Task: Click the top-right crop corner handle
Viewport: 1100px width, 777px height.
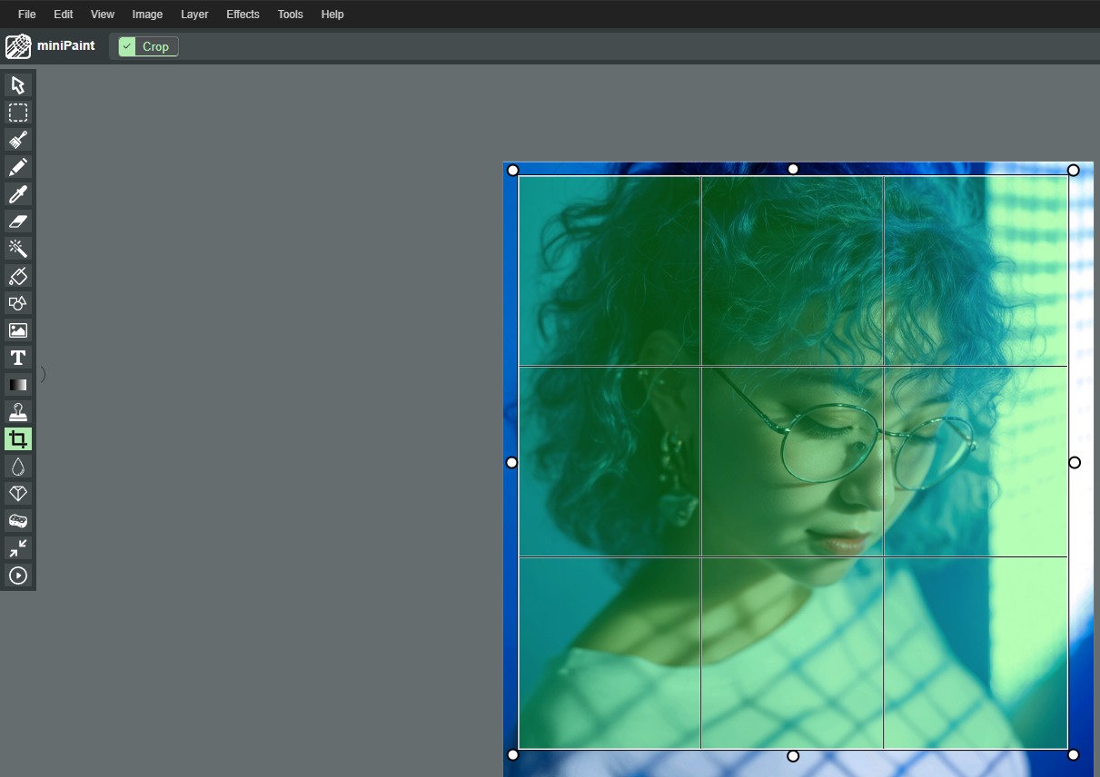Action: pos(1073,170)
